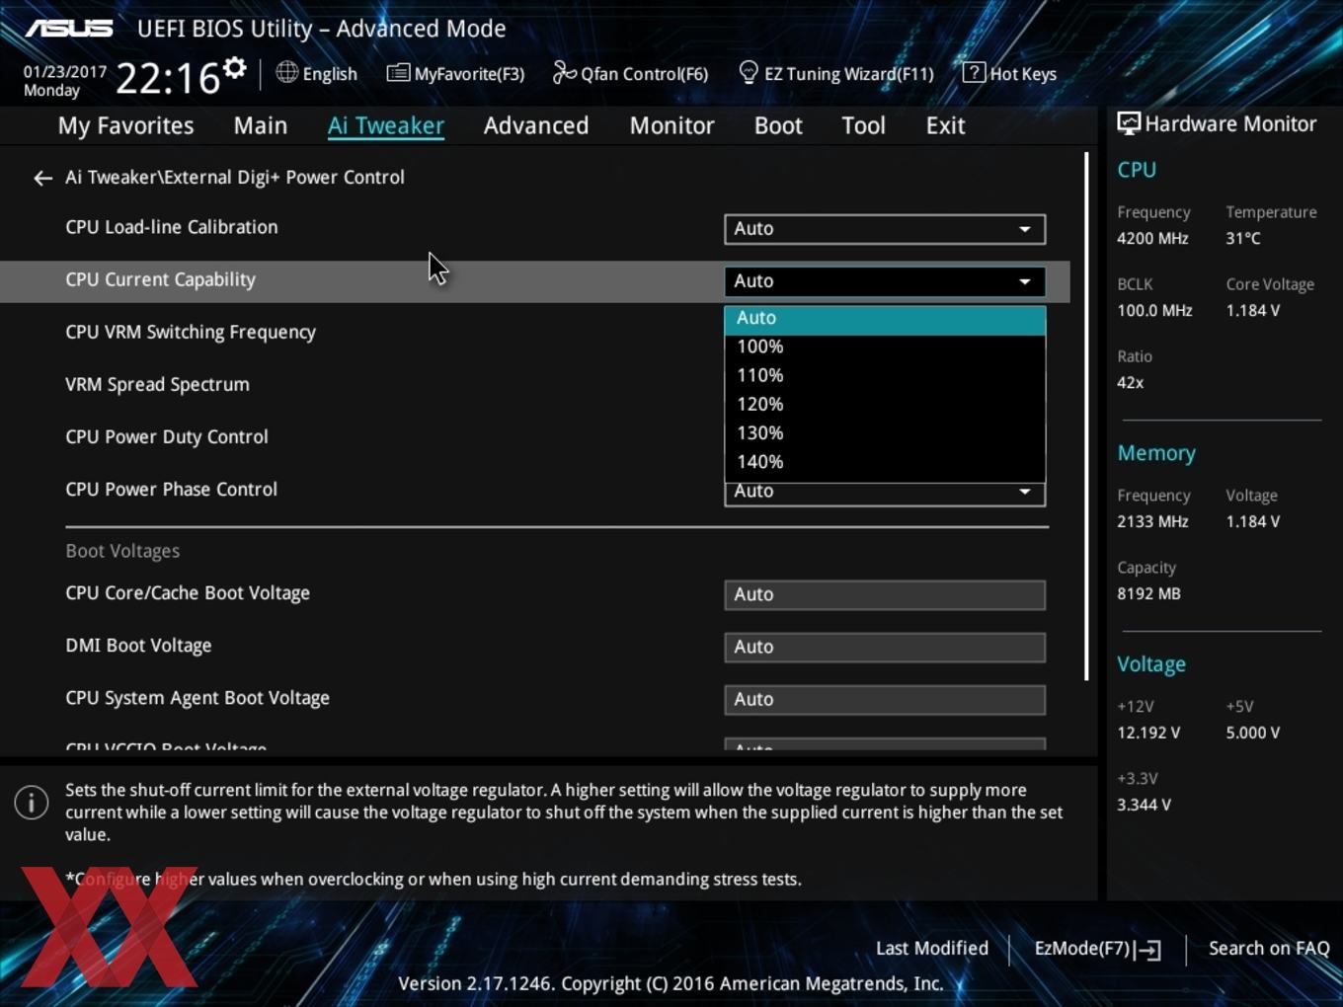
Task: Switch to EzMode(F7)
Action: (1097, 949)
